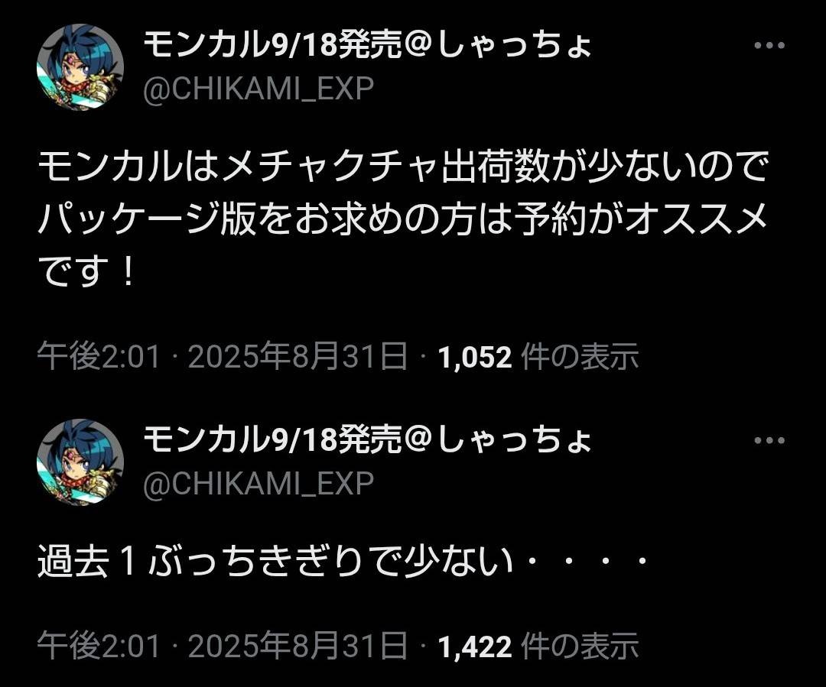Viewport: 826px width, 687px height.
Task: Click first tweet timestamp 午後2:01
Action: (99, 356)
